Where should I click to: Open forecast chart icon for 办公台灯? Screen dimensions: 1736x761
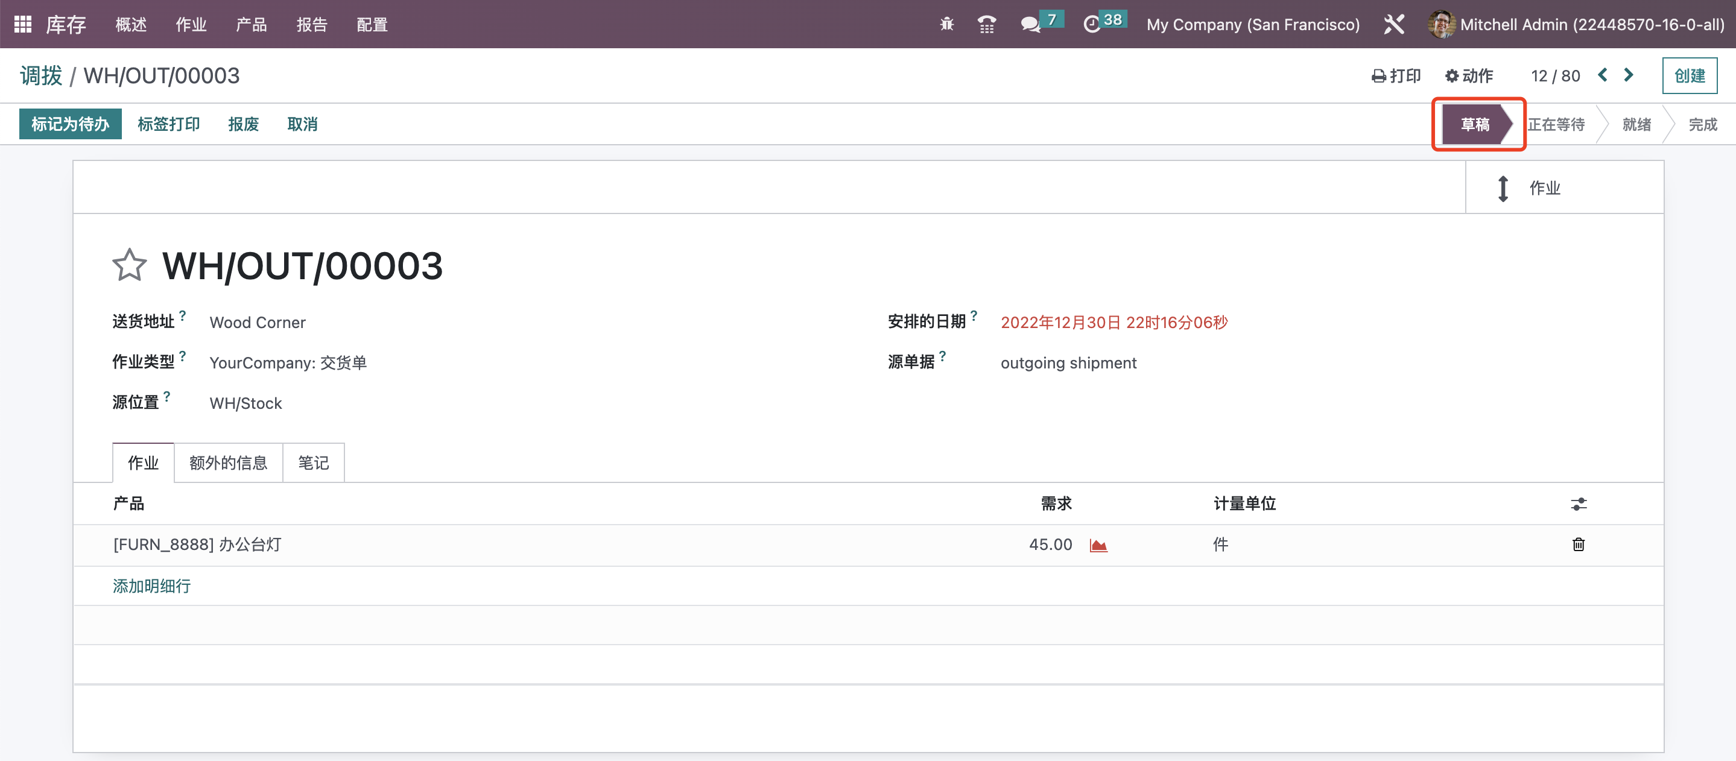coord(1098,545)
